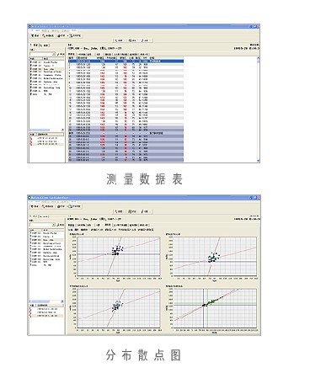The height and width of the screenshot is (373, 310).
Task: Click the scatter plot with green data points
Action: (x=215, y=308)
